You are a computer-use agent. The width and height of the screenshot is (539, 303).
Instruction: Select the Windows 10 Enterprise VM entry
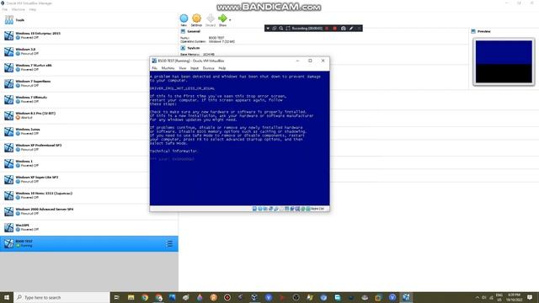89,35
